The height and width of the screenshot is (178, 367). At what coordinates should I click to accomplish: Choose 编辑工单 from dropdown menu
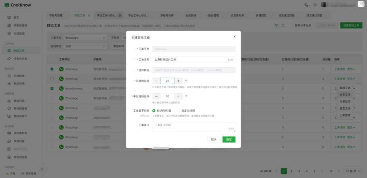345,88
